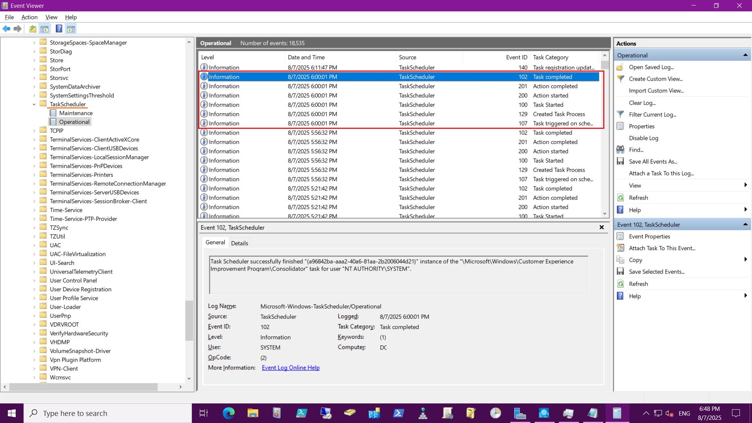Expand the View submenu arrow in Actions
752x423 pixels.
745,185
